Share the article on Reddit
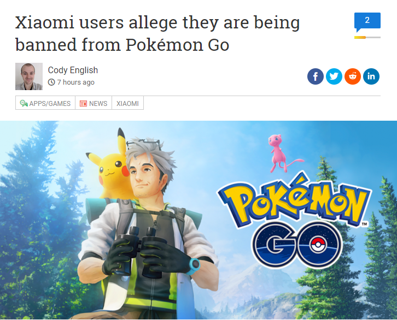Screen dimensions: 397x320 [x=353, y=76]
